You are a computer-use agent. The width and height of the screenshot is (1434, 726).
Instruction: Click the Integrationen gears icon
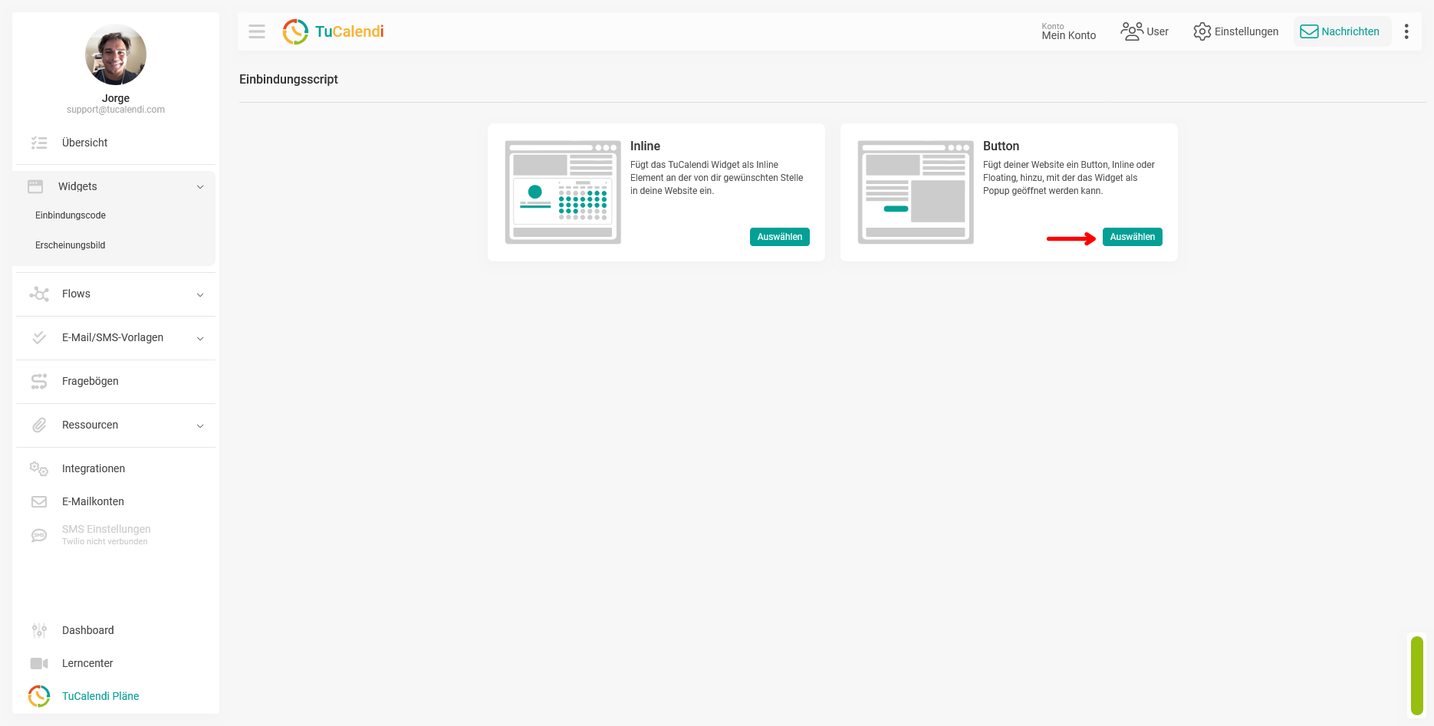pyautogui.click(x=39, y=468)
